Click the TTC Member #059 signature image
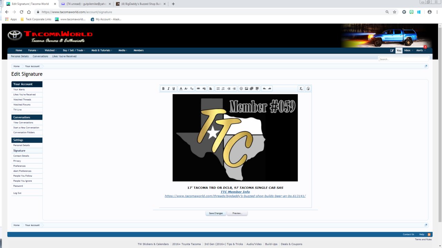Viewport: 442px width, 248px height. click(235, 138)
